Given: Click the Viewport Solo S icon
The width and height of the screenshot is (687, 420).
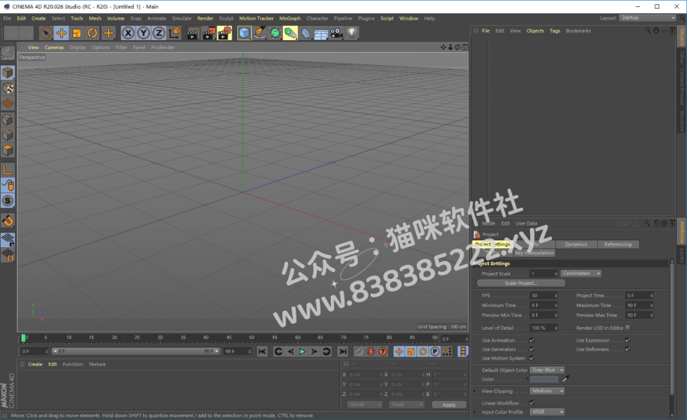Looking at the screenshot, I should [x=8, y=201].
